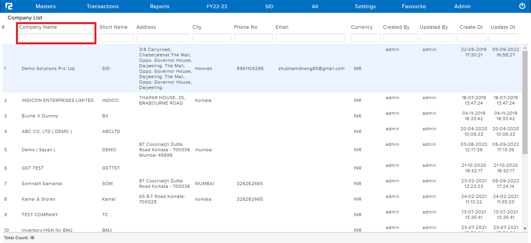Click into the Email filter field
The height and width of the screenshot is (243, 531).
pos(310,38)
